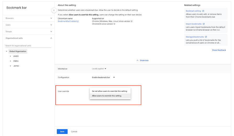Click the Inheritance label
The width and height of the screenshot is (234, 136).
point(62,69)
